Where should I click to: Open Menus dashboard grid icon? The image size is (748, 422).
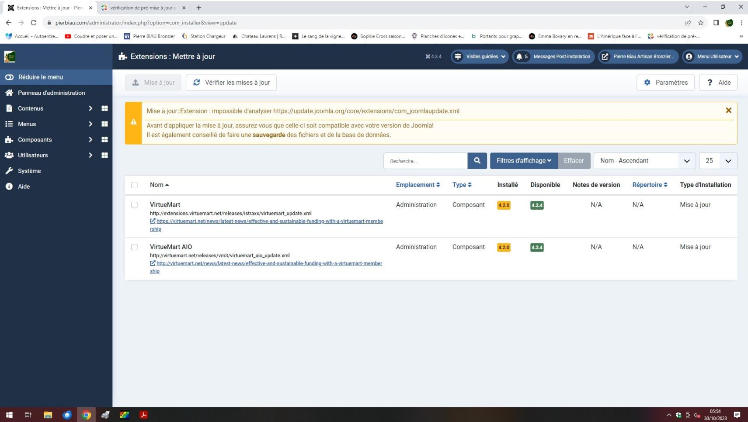pos(104,124)
